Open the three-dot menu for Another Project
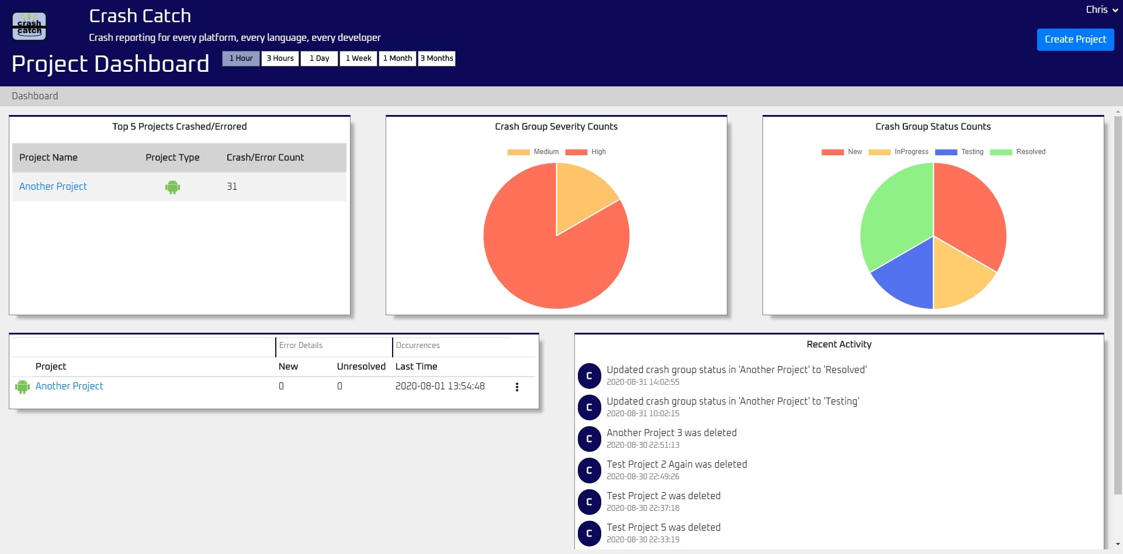1123x554 pixels. point(517,387)
